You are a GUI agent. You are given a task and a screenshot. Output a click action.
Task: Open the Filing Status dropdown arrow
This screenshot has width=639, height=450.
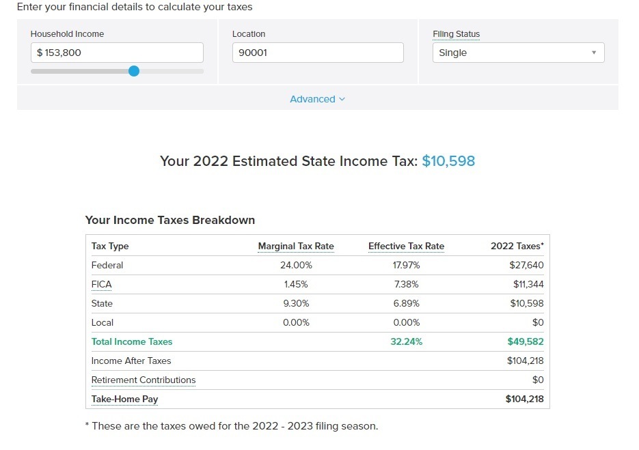594,53
